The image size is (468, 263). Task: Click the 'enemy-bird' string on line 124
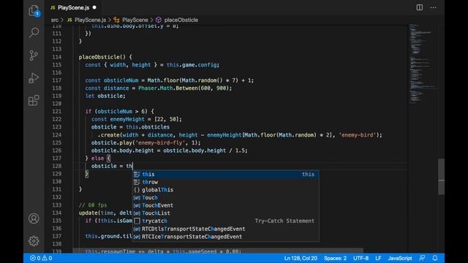(x=358, y=134)
